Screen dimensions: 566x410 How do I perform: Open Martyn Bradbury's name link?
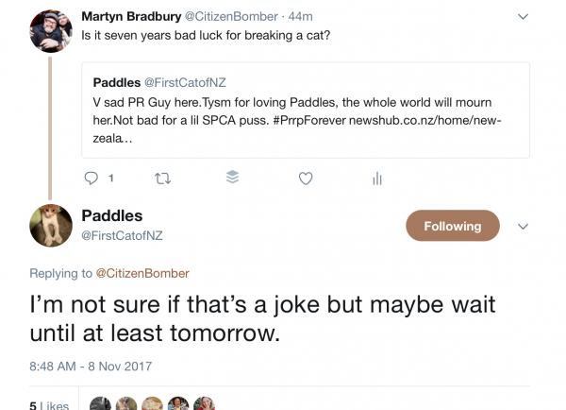[x=135, y=17]
